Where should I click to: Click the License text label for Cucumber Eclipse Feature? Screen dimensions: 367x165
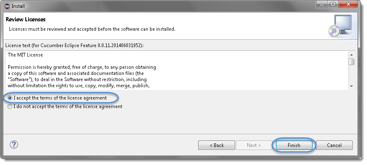click(x=74, y=45)
